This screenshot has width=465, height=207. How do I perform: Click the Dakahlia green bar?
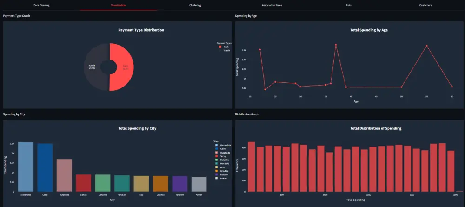pos(103,183)
